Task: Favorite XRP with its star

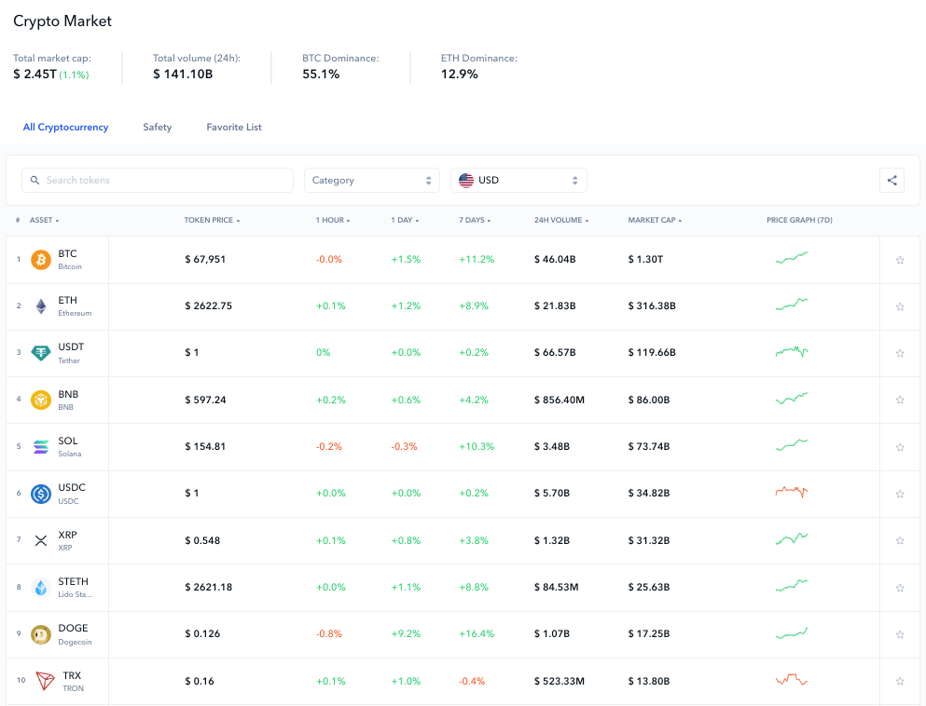Action: (x=900, y=540)
